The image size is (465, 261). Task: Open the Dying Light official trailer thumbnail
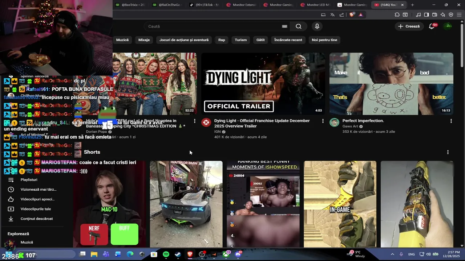point(263,84)
